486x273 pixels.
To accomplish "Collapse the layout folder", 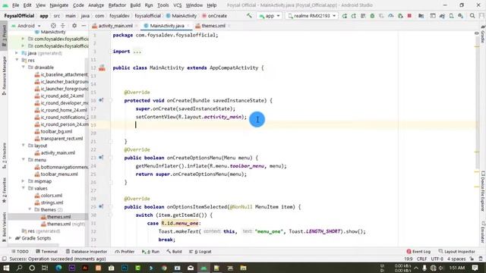I will [24, 145].
